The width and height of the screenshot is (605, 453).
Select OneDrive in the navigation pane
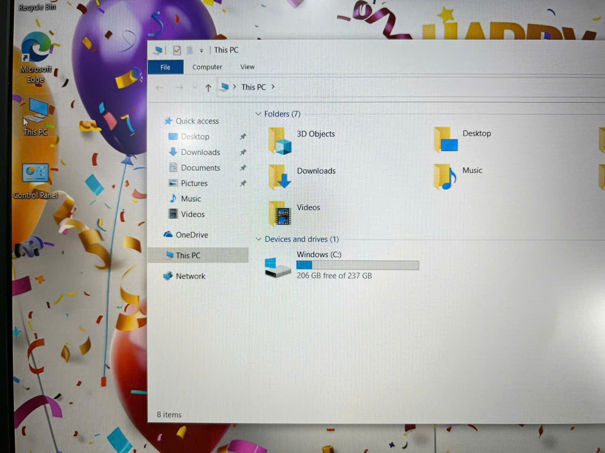(192, 235)
